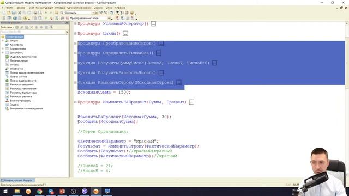Clear the search field in the configuration panel
Image resolution: width=349 pixels, height=196 pixels.
tap(67, 32)
